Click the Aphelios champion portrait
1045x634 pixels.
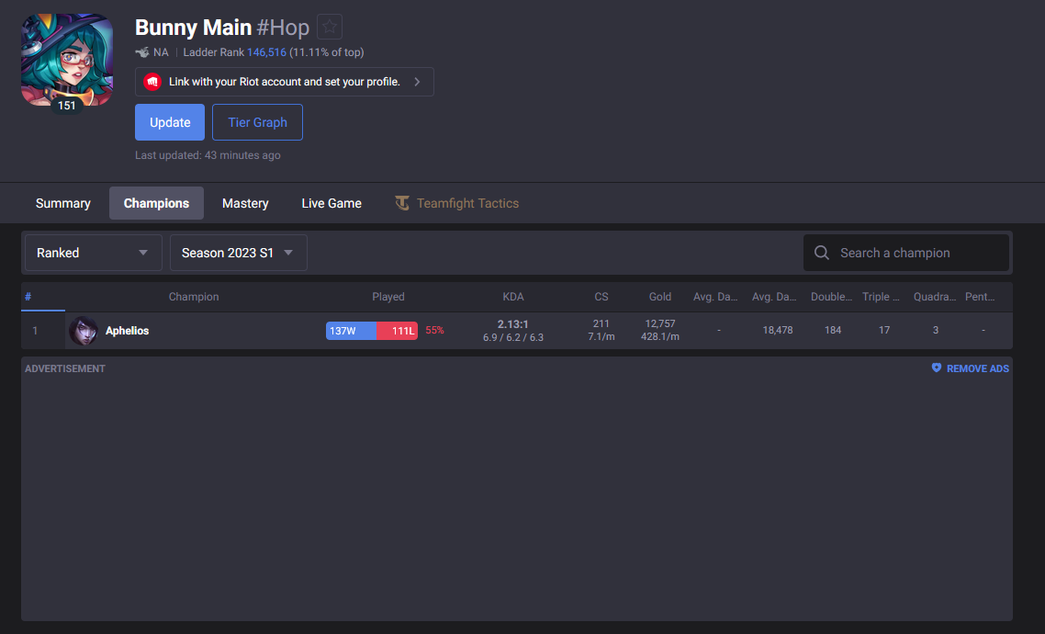pos(84,331)
